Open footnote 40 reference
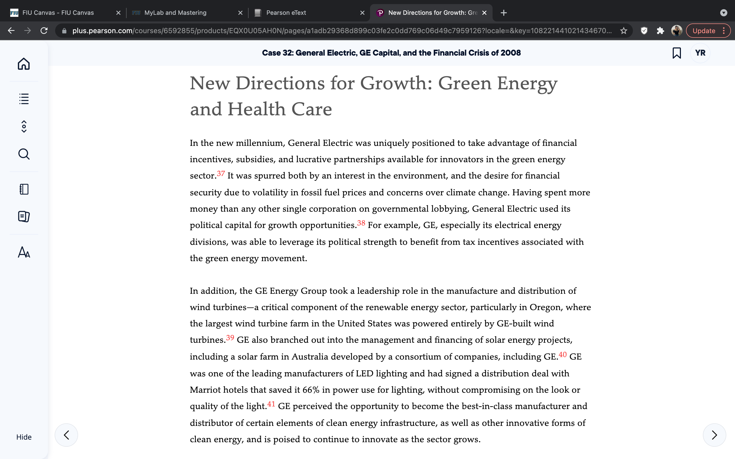This screenshot has width=735, height=459. 562,354
